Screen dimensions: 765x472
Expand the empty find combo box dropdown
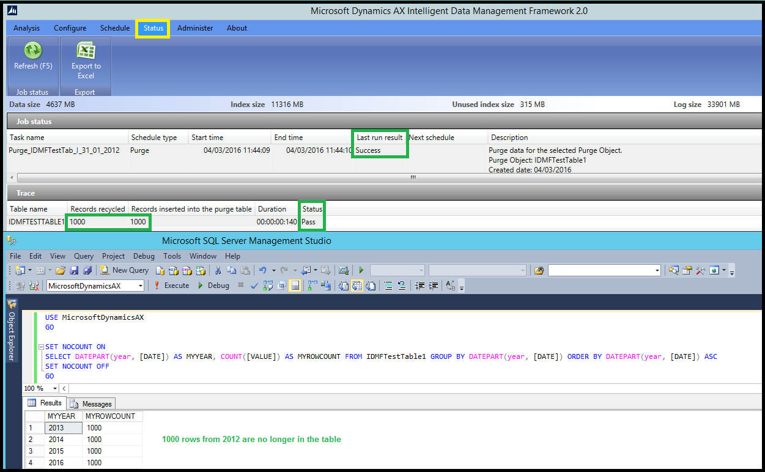[x=657, y=270]
